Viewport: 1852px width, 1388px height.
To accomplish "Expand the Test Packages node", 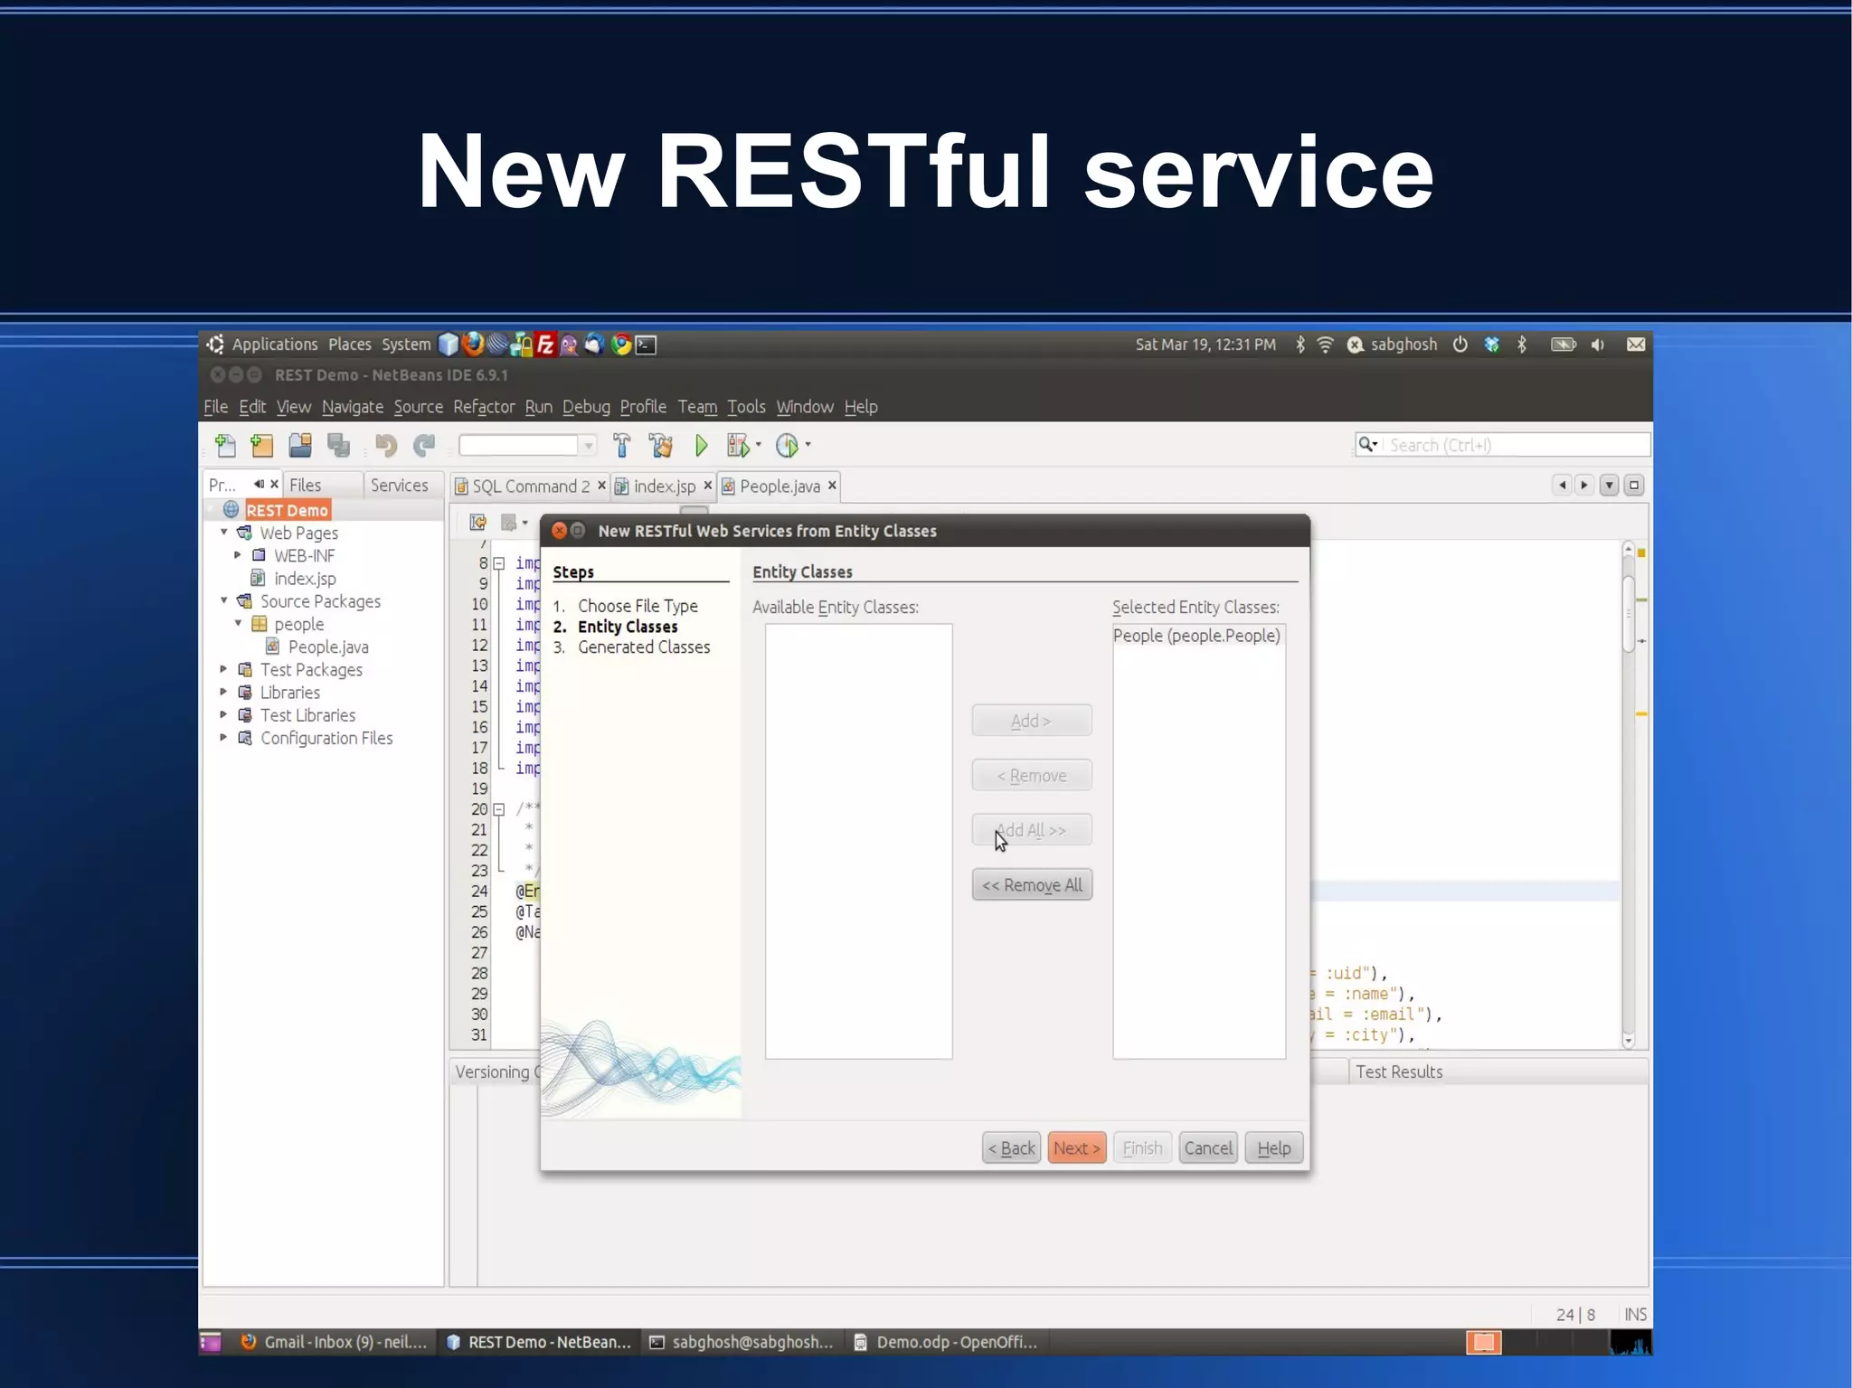I will coord(223,669).
